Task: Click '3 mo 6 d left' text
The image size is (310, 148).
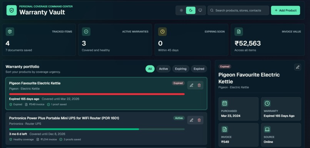Action: (18, 134)
